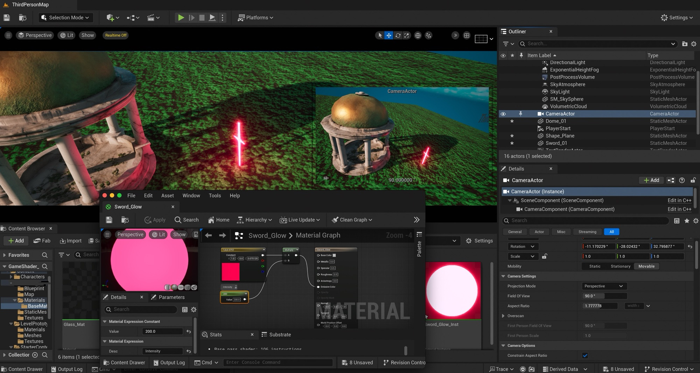Open the Projection Mode Perspective dropdown

(604, 286)
